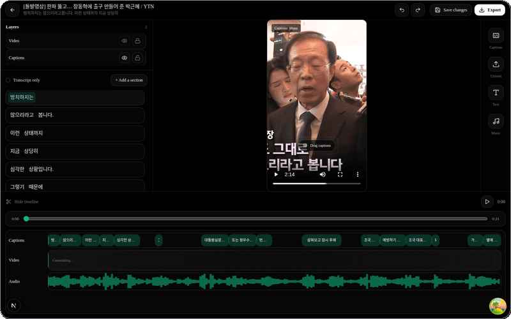The width and height of the screenshot is (511, 319).
Task: Hide the timeline
Action: tap(22, 202)
